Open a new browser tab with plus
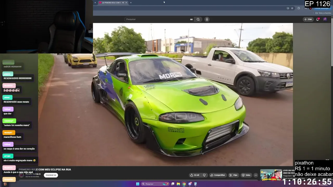This screenshot has height=187, width=333. point(131,3)
